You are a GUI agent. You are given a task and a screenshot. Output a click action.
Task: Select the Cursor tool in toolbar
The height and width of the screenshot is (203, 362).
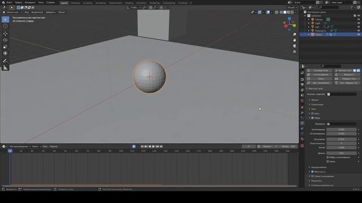pos(5,27)
